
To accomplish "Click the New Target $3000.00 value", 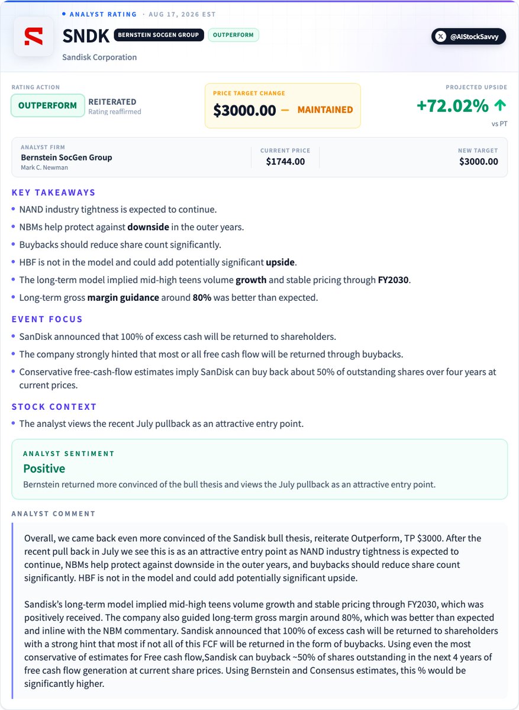I will [x=479, y=162].
